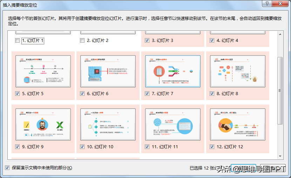Screen dimensions: 291x178
Task: Click the 8. 幻灯片 8 label
Action: [227, 94]
